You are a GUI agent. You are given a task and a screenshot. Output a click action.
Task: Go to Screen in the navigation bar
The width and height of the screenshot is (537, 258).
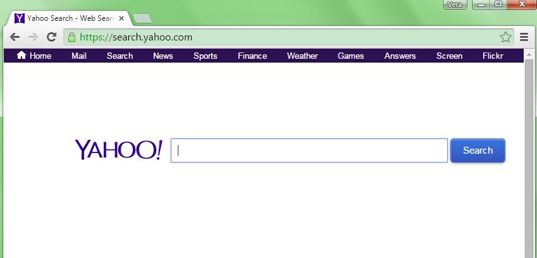click(449, 56)
